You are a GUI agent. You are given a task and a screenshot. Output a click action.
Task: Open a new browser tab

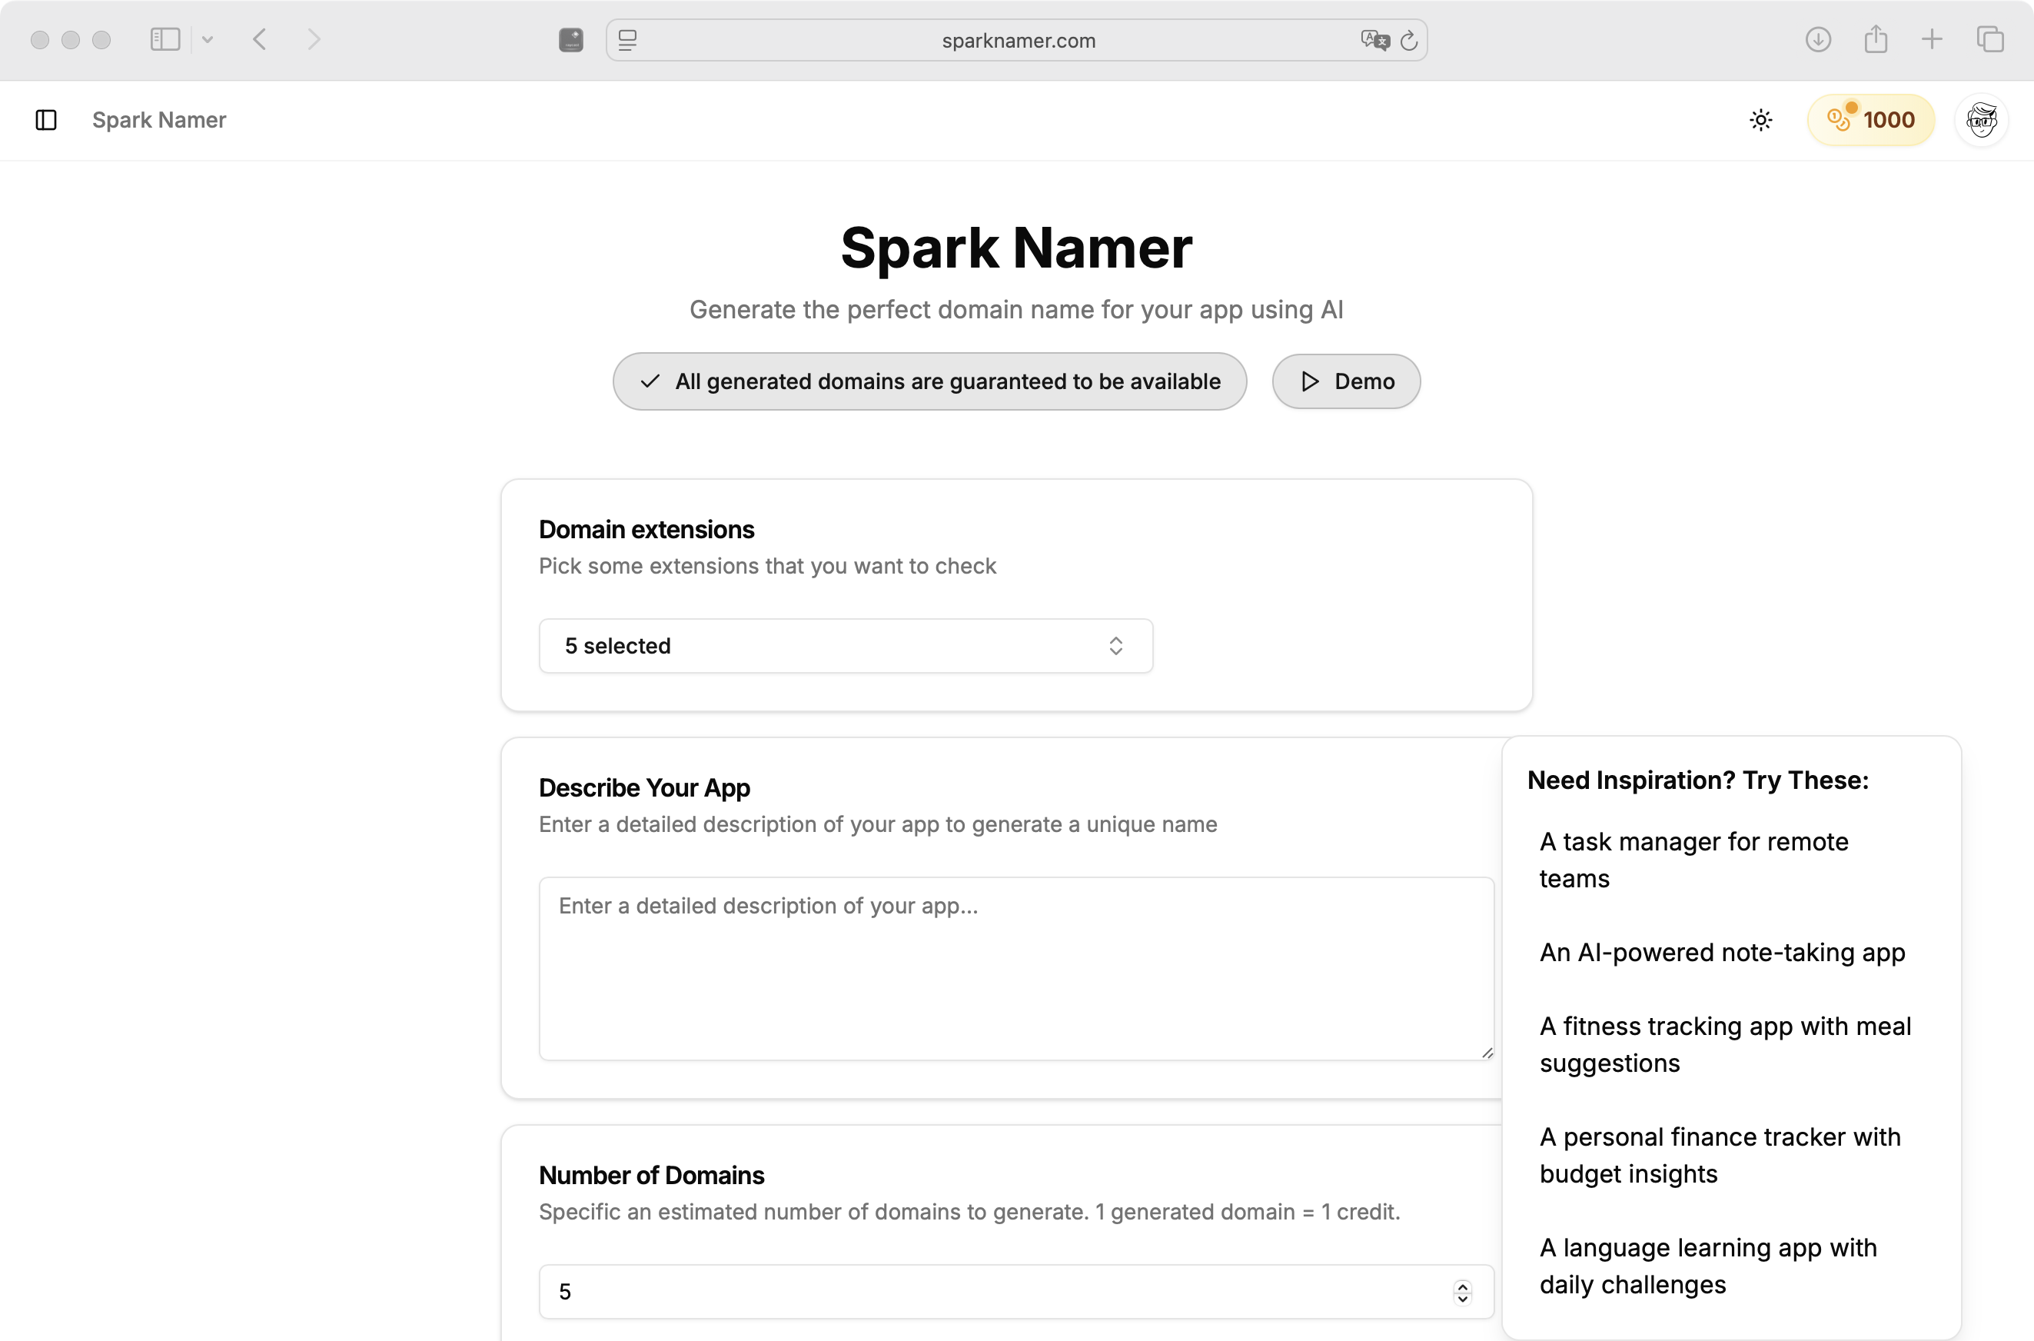pos(1933,39)
